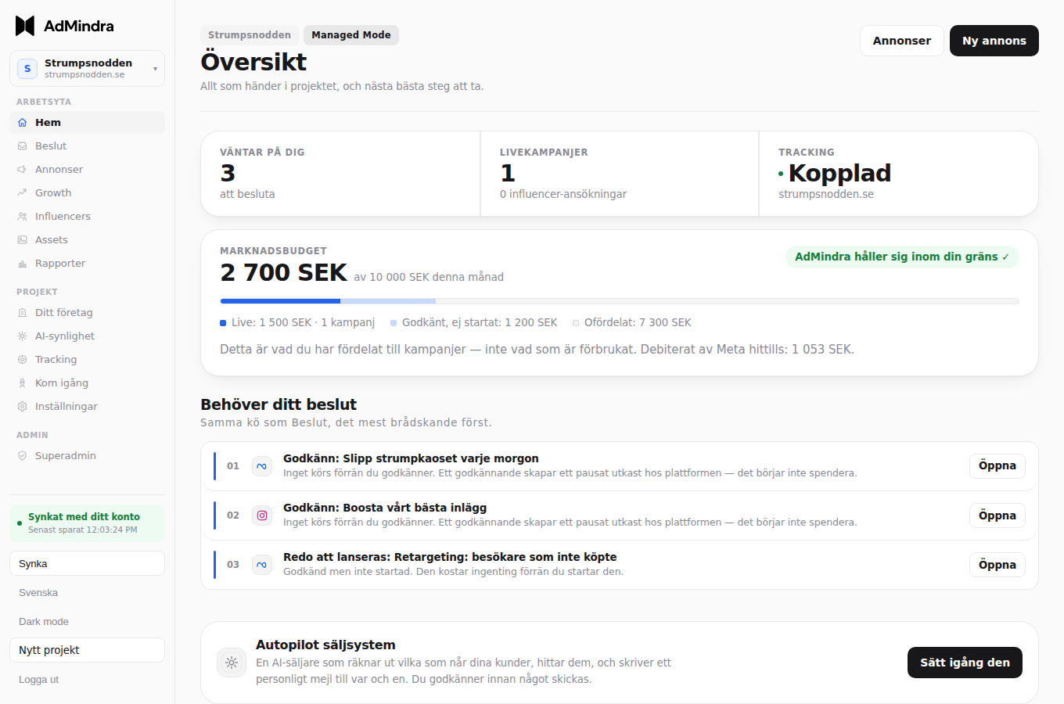Expand the Strumpsnodden project selector
This screenshot has width=1064, height=704.
click(x=87, y=69)
